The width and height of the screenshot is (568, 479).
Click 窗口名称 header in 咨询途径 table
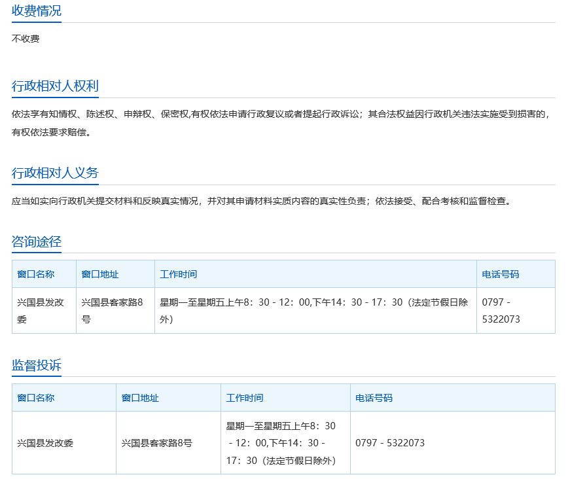pyautogui.click(x=36, y=274)
